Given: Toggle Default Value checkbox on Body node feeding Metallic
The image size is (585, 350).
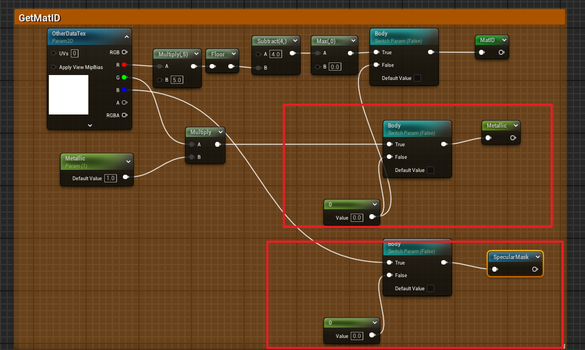Looking at the screenshot, I should click(430, 170).
